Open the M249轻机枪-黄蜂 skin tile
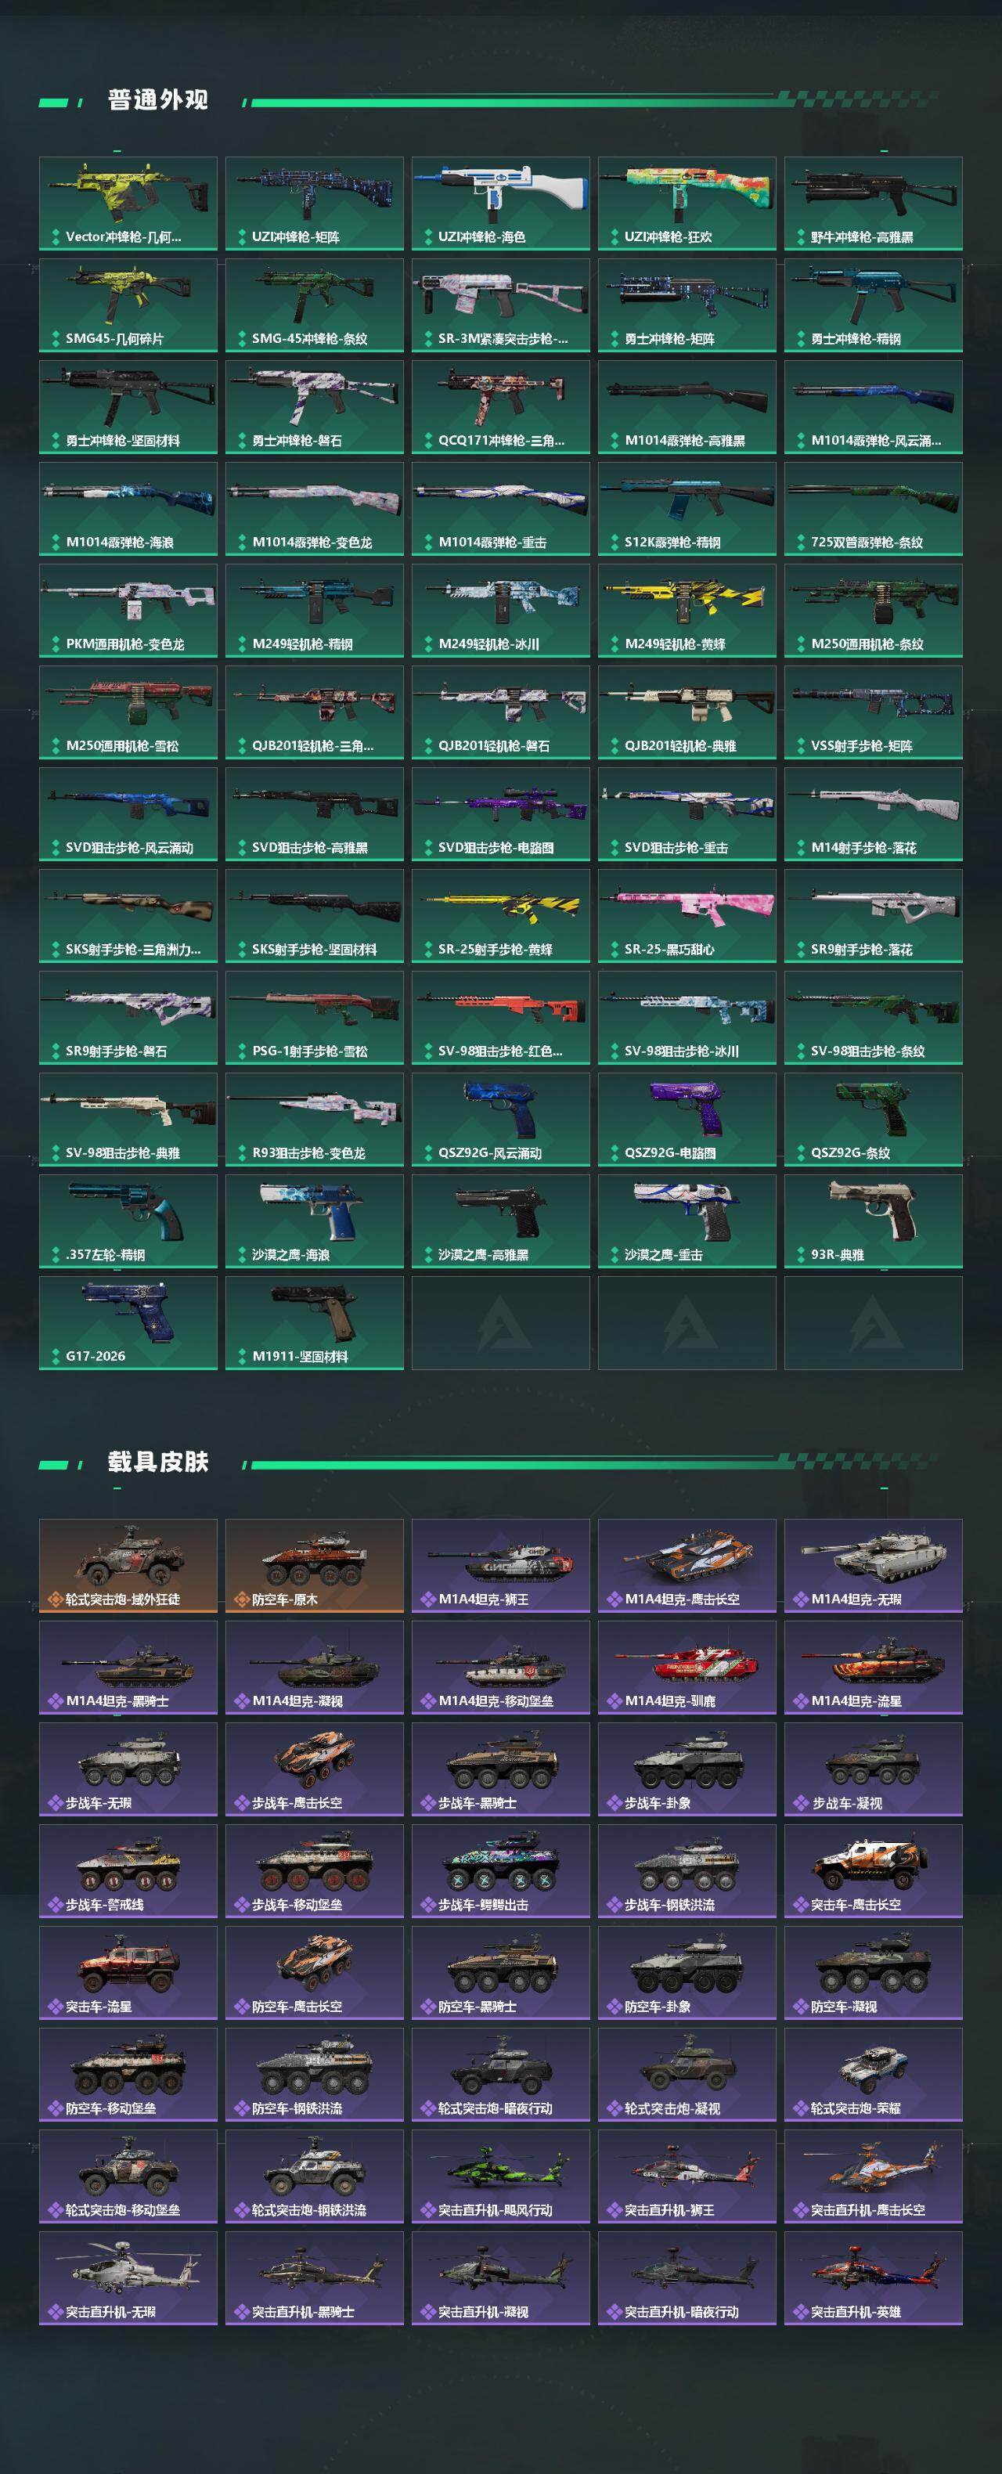The height and width of the screenshot is (2474, 1002). tap(687, 611)
